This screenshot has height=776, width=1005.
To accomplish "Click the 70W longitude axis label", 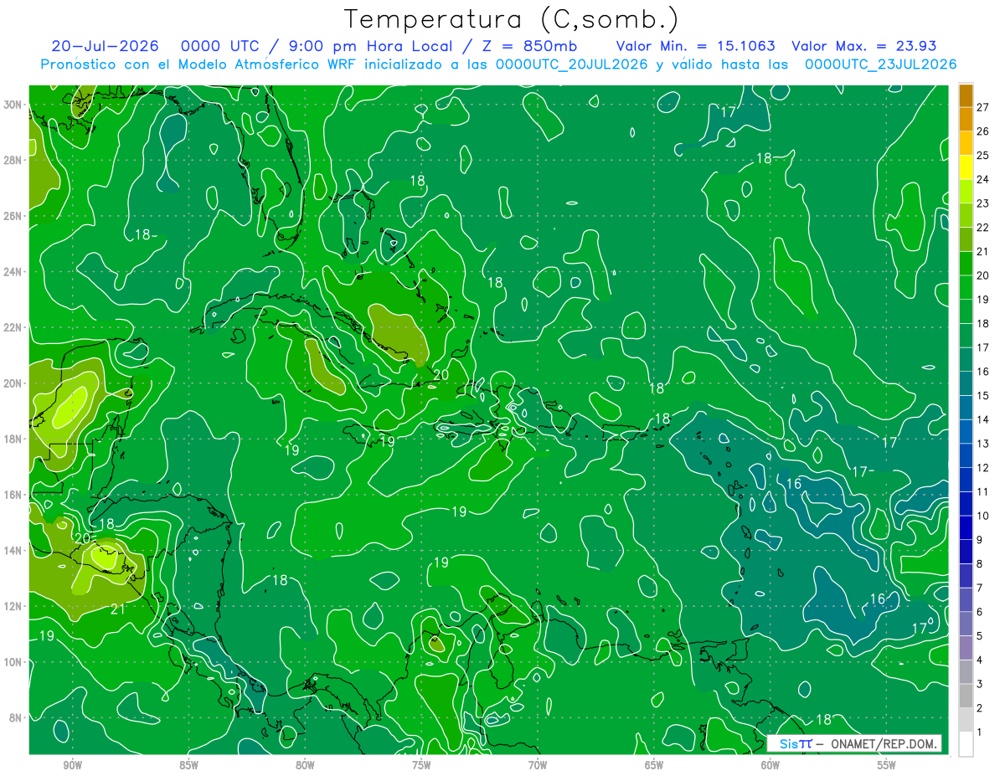I will 538,764.
